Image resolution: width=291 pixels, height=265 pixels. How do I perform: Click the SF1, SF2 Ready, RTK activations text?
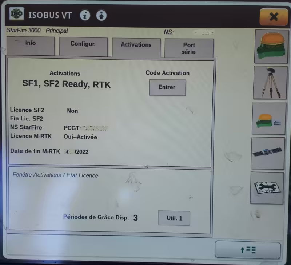pos(67,84)
